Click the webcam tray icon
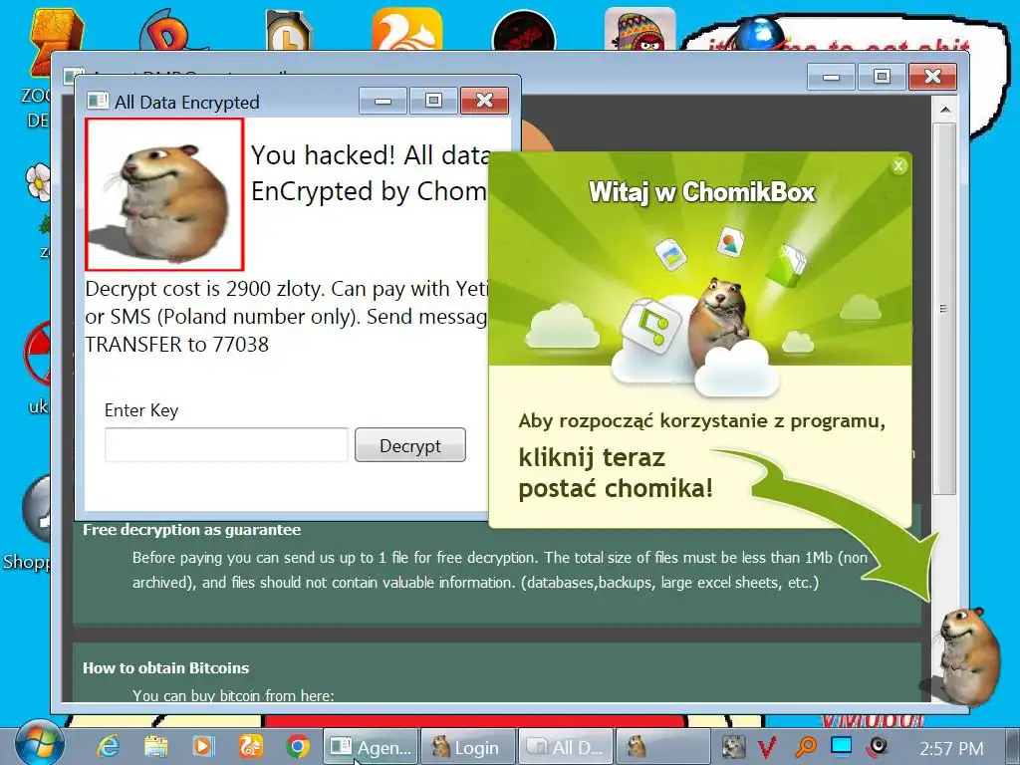Viewport: 1020px width, 765px height. pyautogui.click(x=878, y=747)
